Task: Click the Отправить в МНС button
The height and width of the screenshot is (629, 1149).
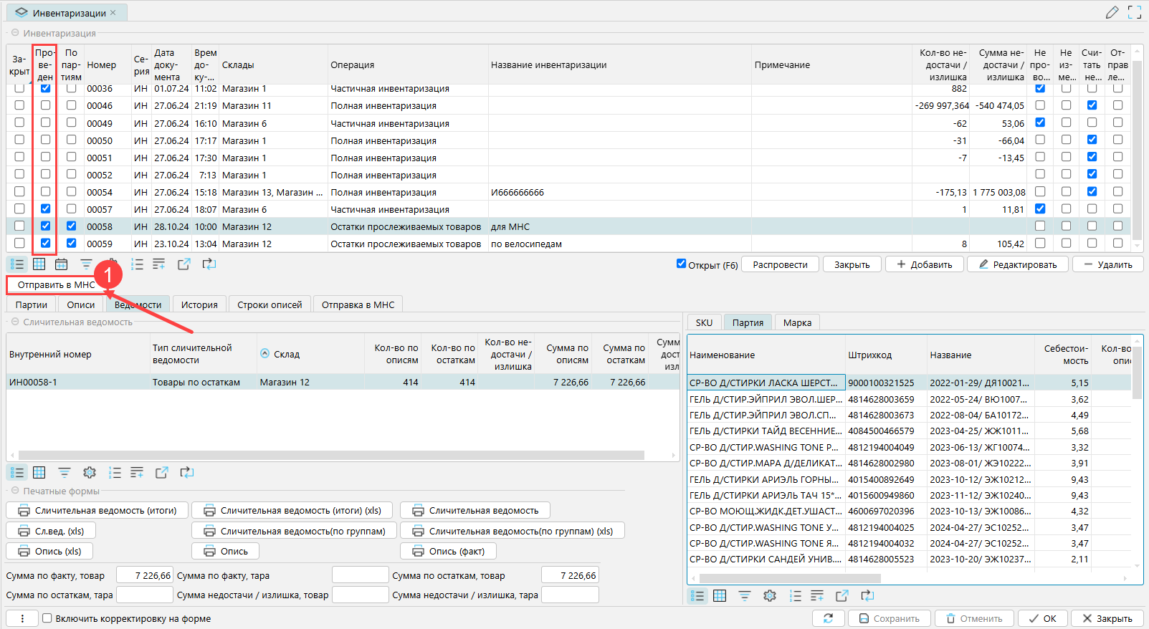Action: (56, 284)
